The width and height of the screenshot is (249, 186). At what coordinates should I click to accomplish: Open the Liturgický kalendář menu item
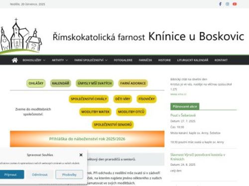(193, 60)
